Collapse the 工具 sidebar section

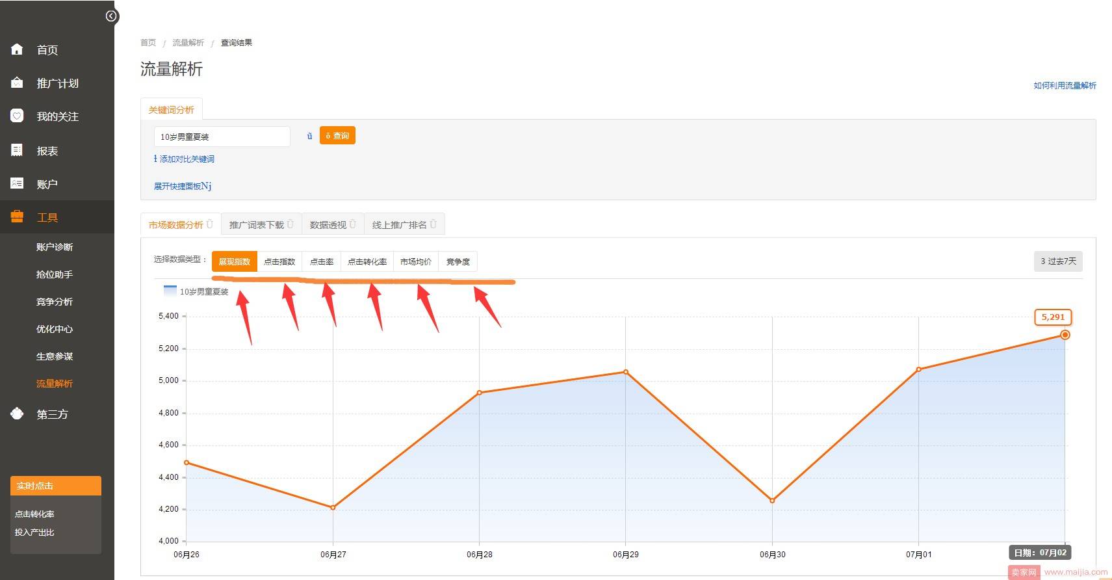coord(47,217)
